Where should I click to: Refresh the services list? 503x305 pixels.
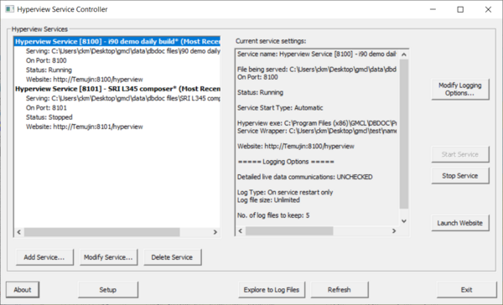pyautogui.click(x=340, y=290)
